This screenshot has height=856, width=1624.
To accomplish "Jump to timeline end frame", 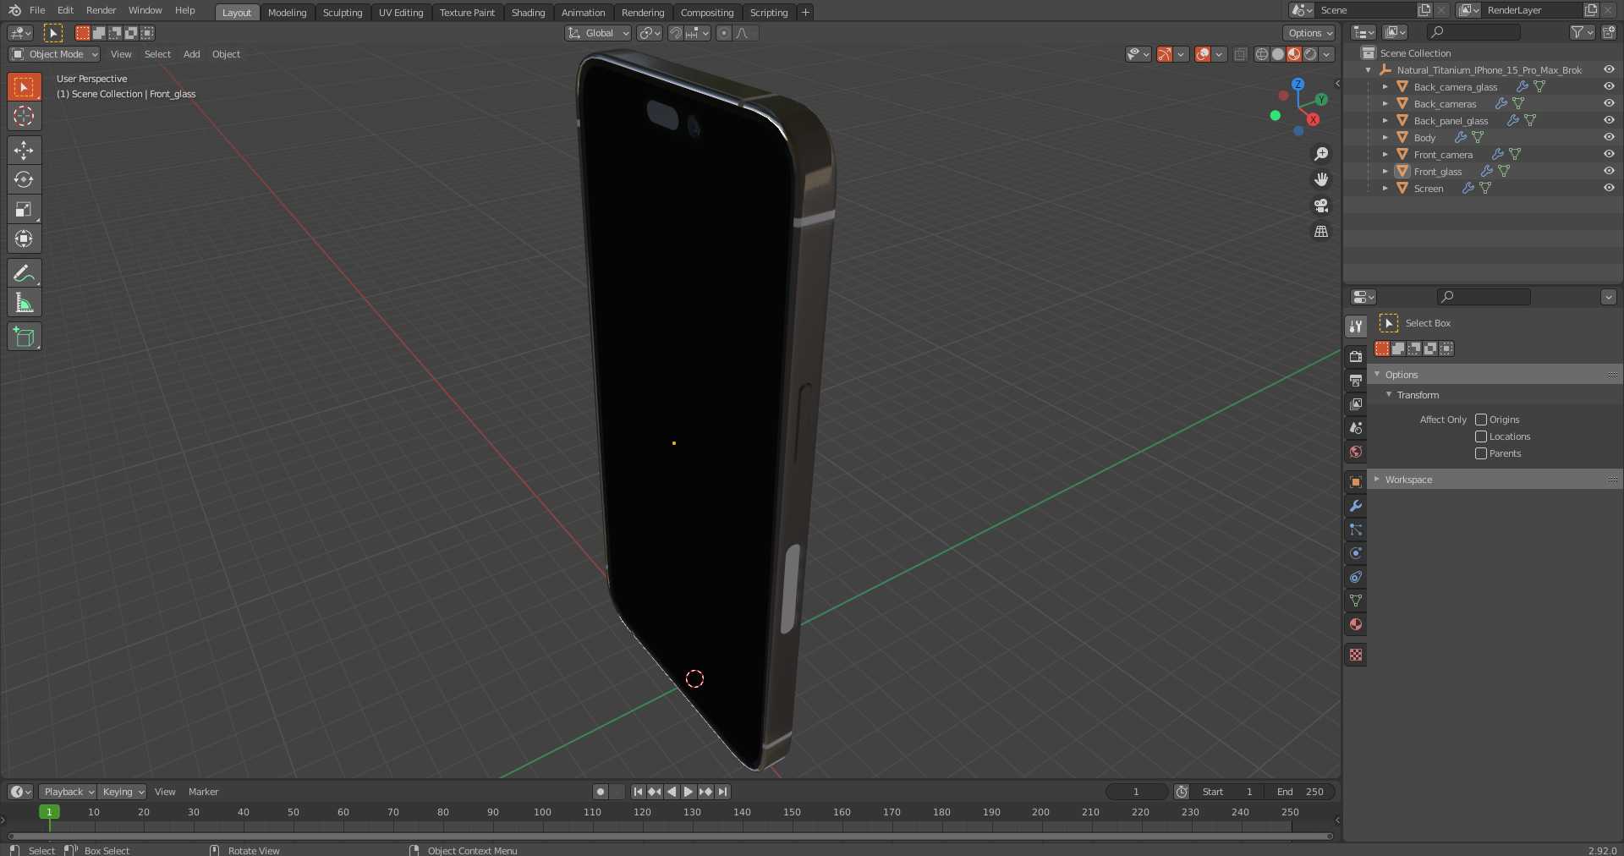I will (722, 792).
